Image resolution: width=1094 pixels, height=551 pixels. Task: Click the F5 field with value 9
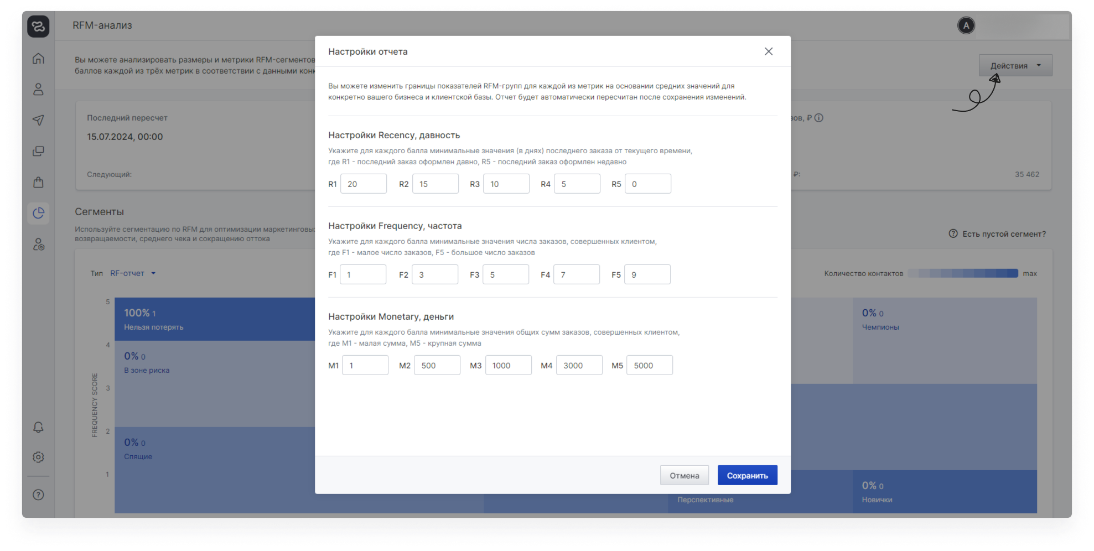pos(647,274)
